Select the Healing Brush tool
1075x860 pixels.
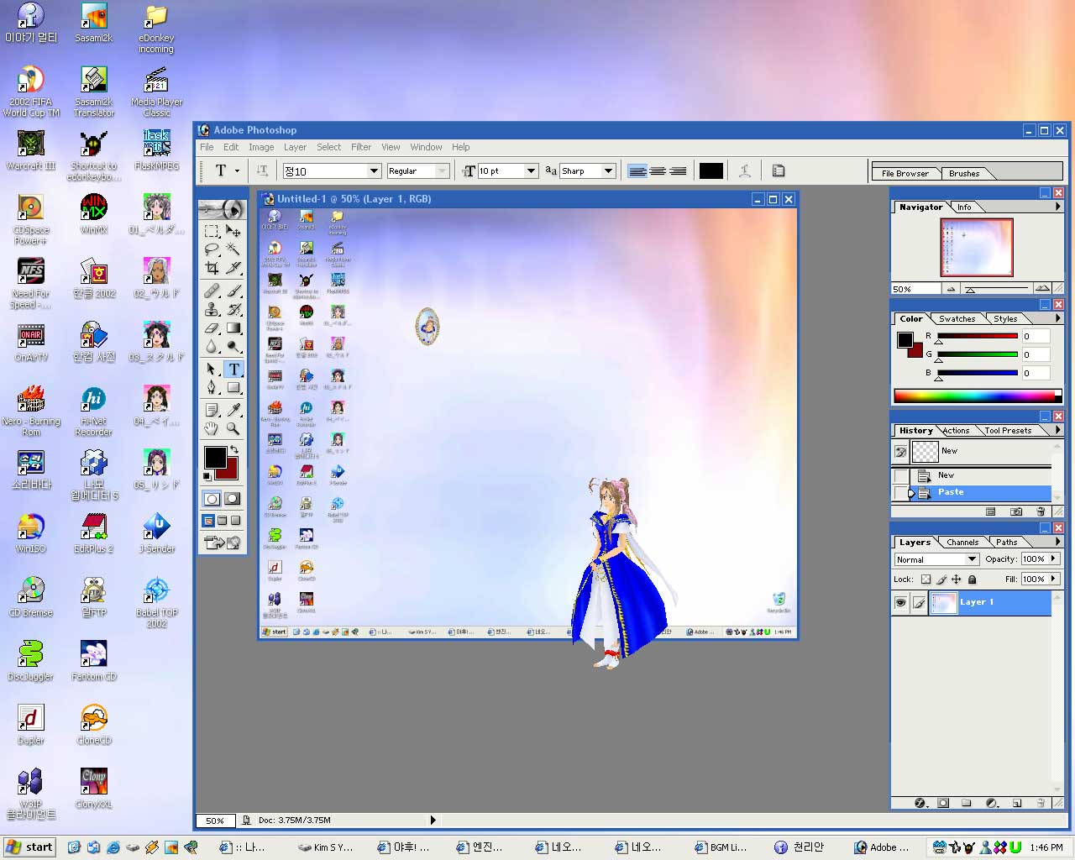212,291
